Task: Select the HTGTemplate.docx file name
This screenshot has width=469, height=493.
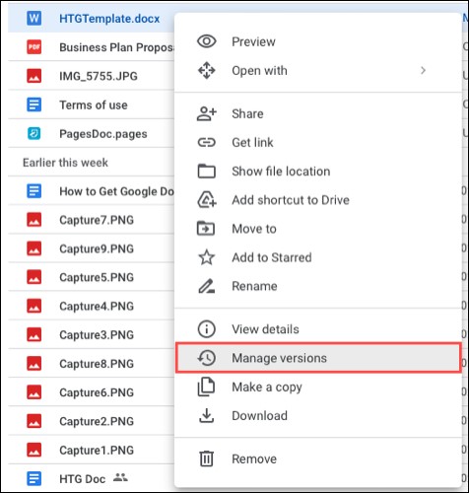Action: (109, 19)
